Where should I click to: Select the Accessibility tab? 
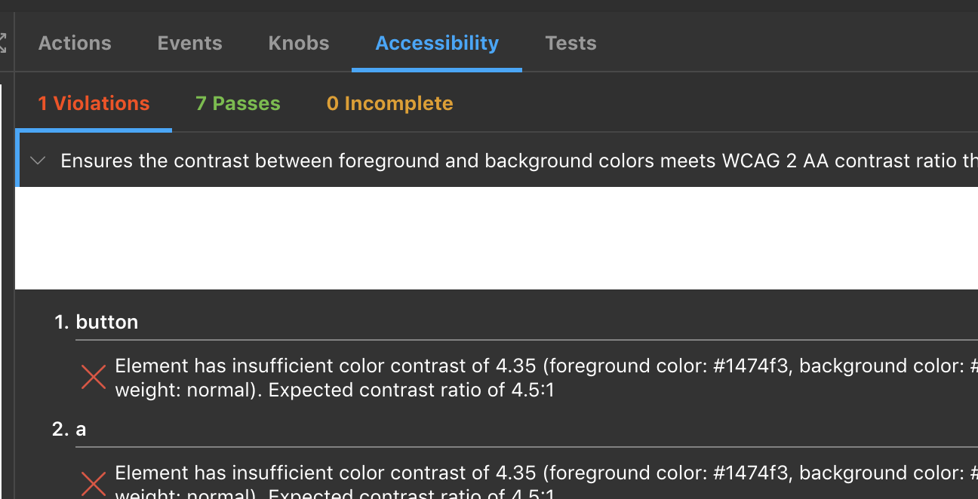pyautogui.click(x=436, y=43)
